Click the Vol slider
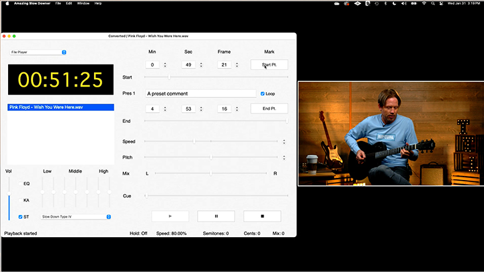Screen dimensions: 484x272 click(9, 198)
